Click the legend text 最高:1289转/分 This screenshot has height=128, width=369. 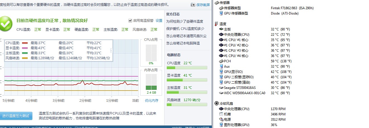pos(42,58)
